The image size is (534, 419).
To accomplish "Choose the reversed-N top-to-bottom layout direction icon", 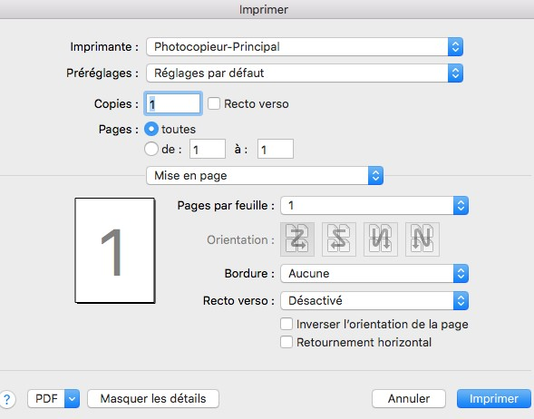I will point(381,239).
